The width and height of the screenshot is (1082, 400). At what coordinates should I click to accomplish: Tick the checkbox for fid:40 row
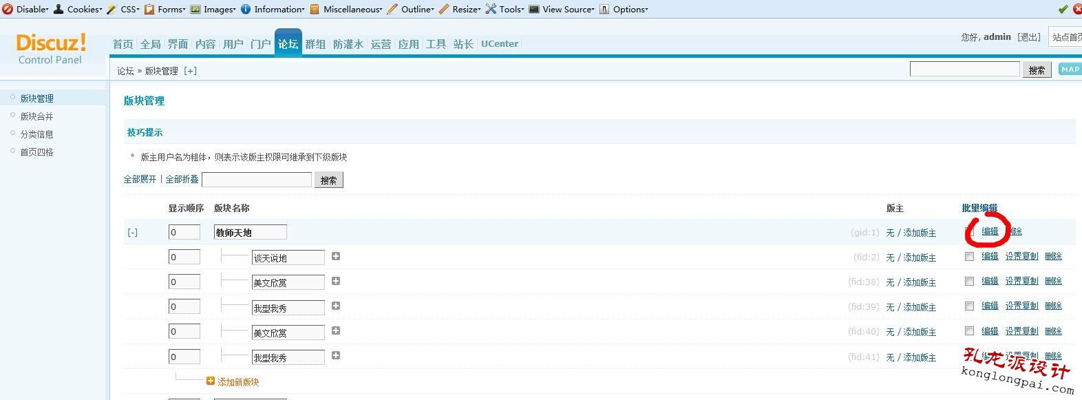(969, 331)
